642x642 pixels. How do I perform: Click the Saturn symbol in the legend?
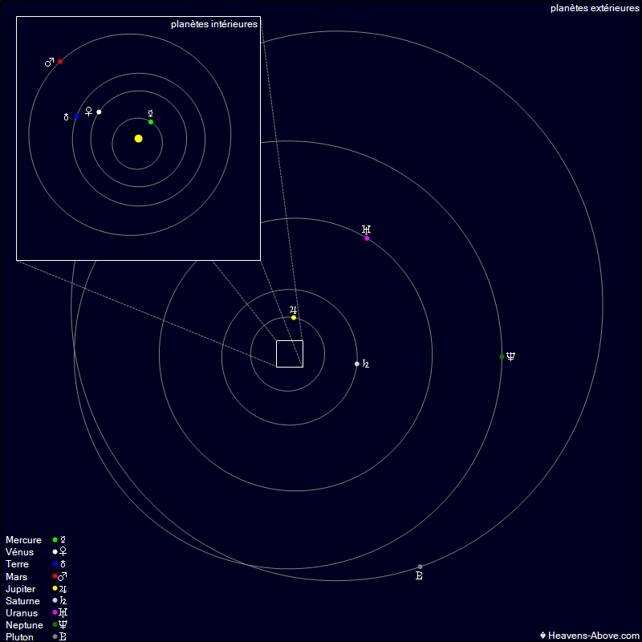pos(63,600)
